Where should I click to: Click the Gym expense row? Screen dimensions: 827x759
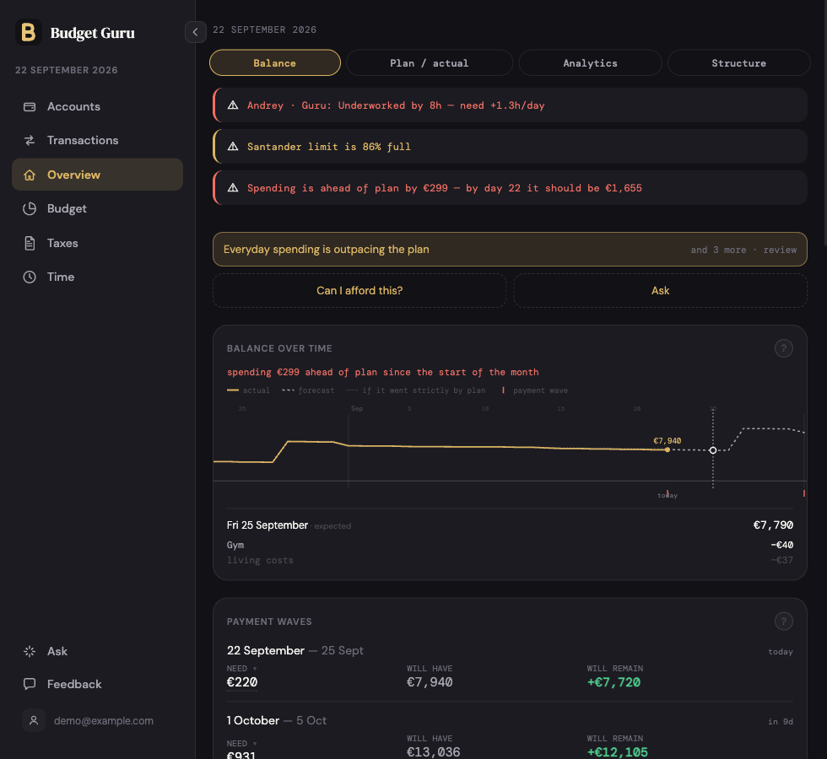click(510, 545)
